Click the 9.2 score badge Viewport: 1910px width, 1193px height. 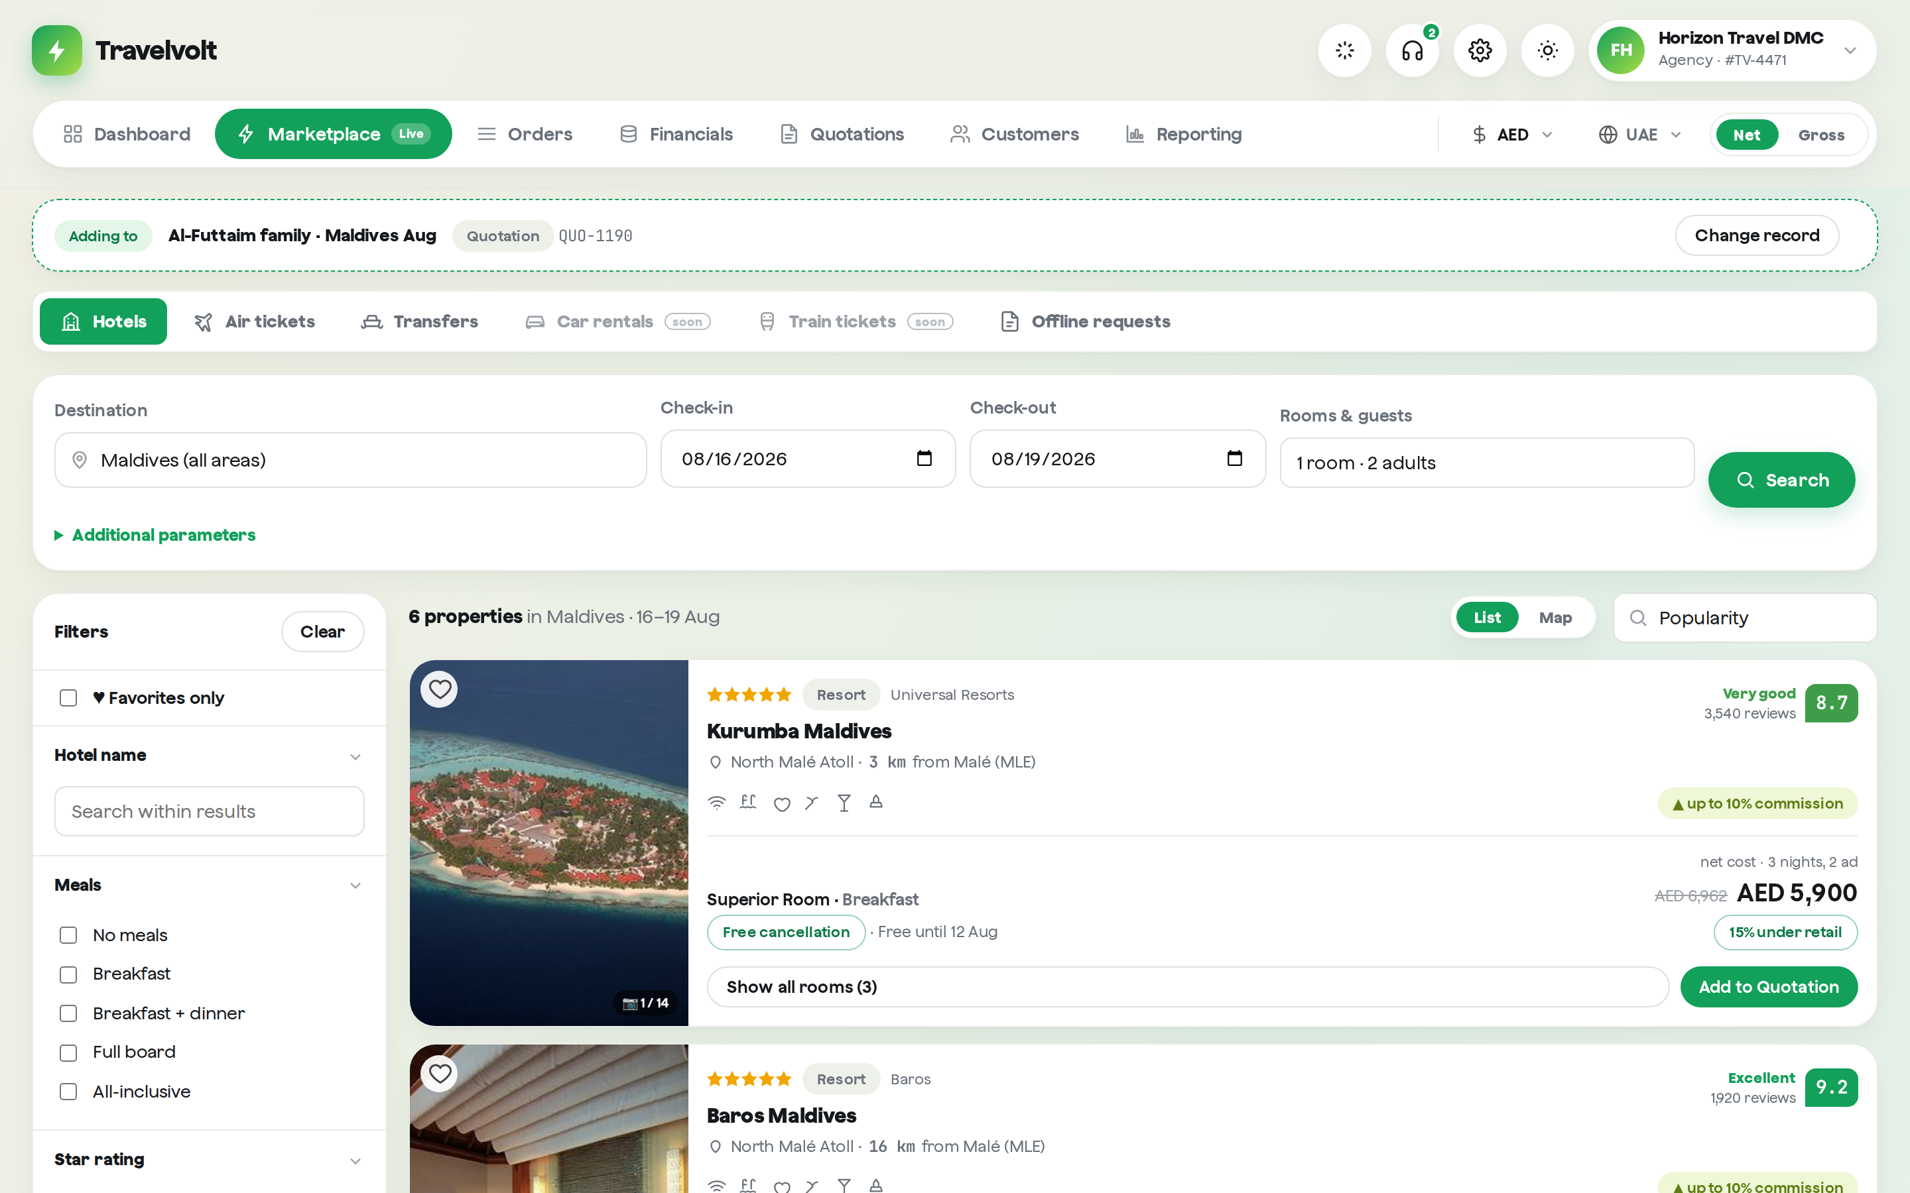point(1831,1087)
